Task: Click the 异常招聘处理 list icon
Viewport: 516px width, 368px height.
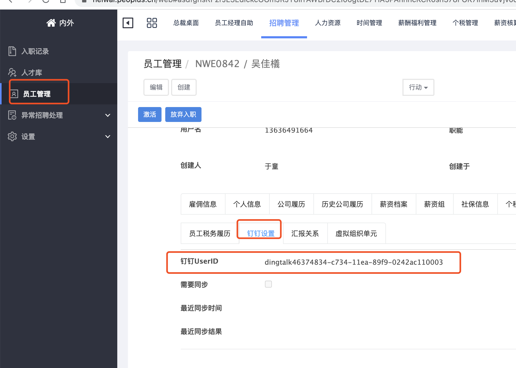Action: click(12, 115)
